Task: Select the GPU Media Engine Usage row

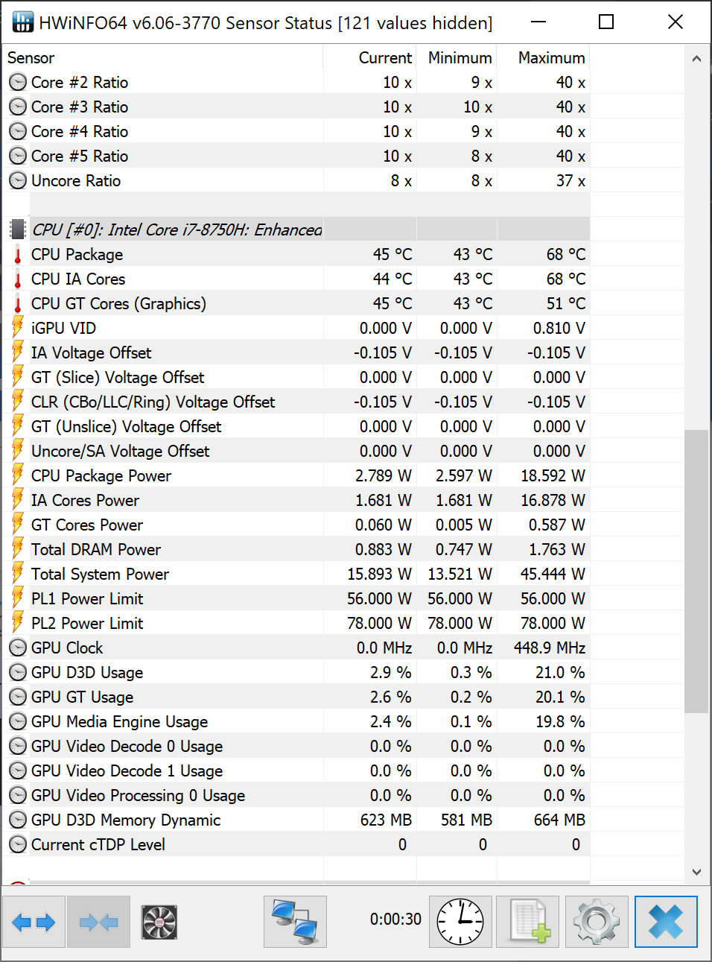Action: coord(296,721)
